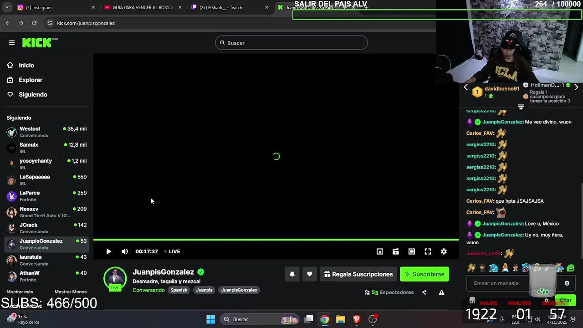Open Brave browser from the taskbar
Image resolution: width=583 pixels, height=328 pixels.
357,319
